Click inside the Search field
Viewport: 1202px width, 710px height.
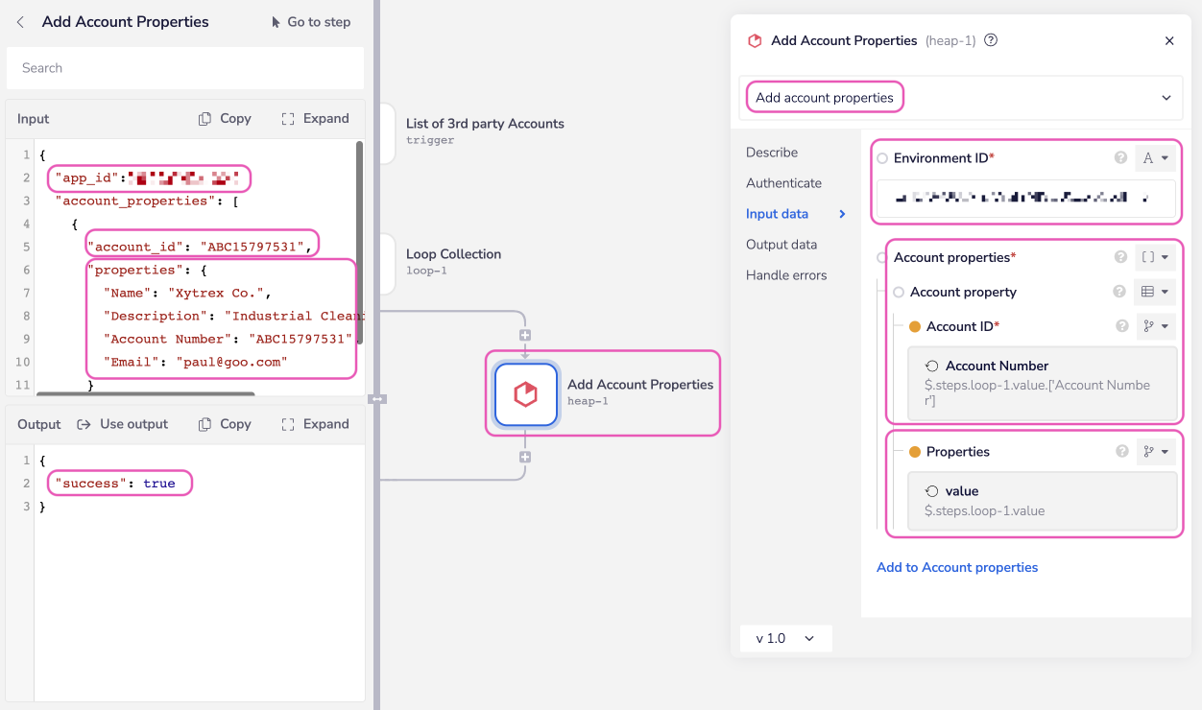tap(184, 68)
